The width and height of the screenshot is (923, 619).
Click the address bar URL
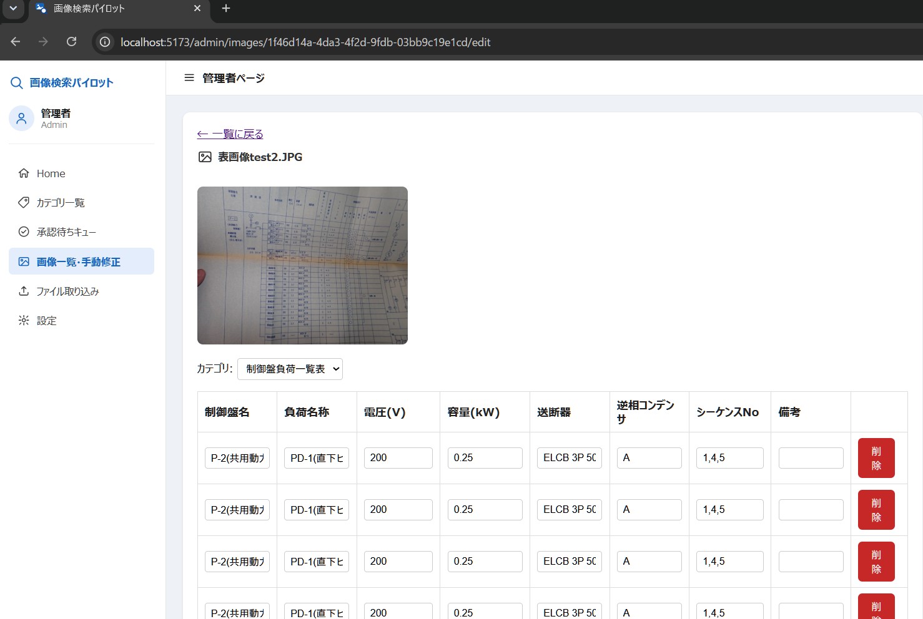coord(305,42)
